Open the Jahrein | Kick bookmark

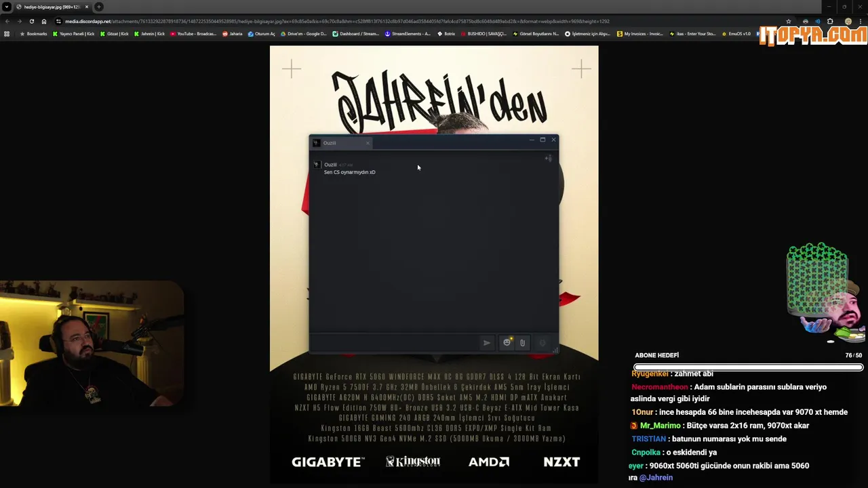[150, 33]
